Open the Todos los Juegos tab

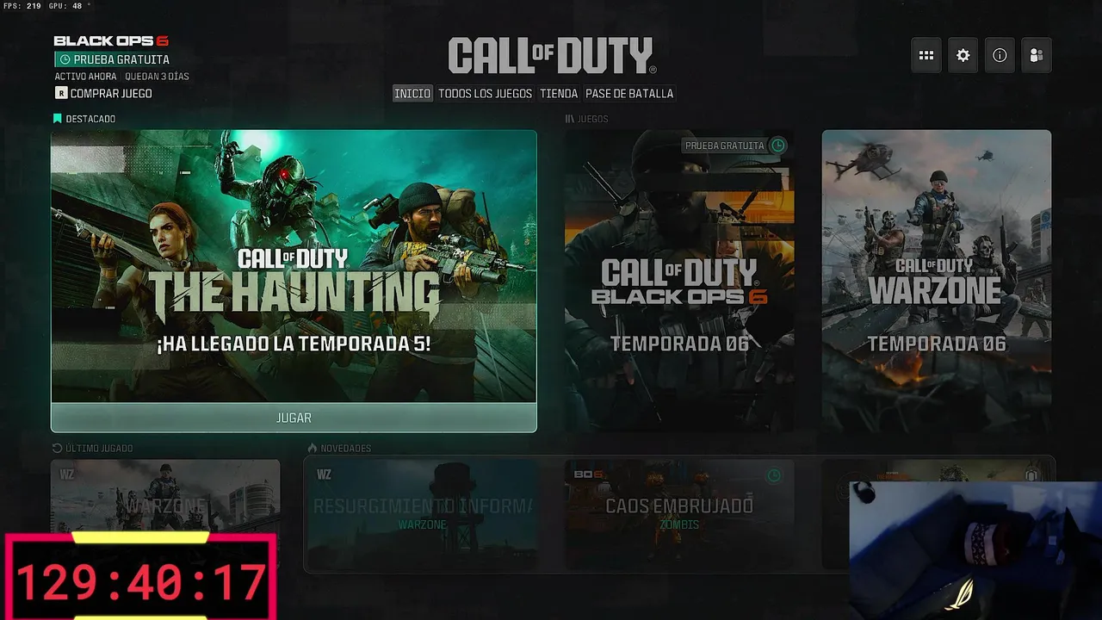click(485, 93)
